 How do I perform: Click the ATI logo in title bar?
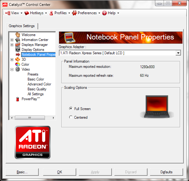(x=5, y=5)
